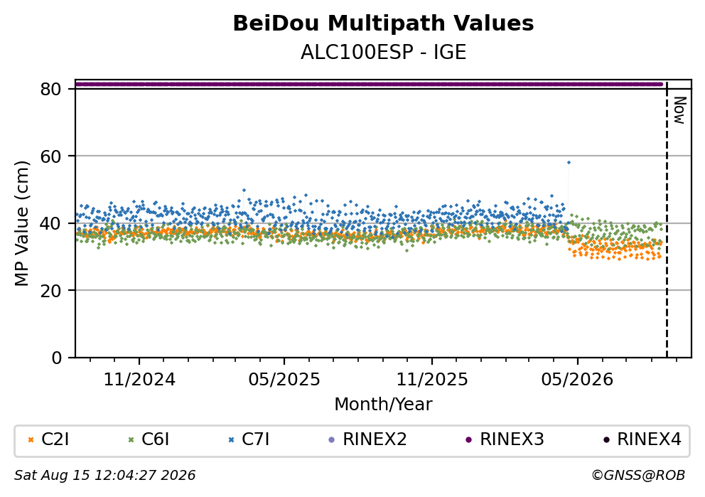Image resolution: width=705 pixels, height=497 pixels.
Task: Click the chart title BeiDou Multipath Values
Action: pyautogui.click(x=383, y=23)
